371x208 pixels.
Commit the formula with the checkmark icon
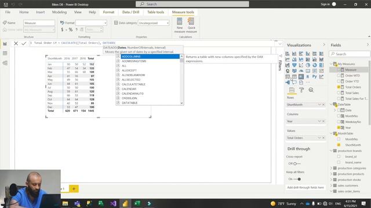click(x=24, y=43)
